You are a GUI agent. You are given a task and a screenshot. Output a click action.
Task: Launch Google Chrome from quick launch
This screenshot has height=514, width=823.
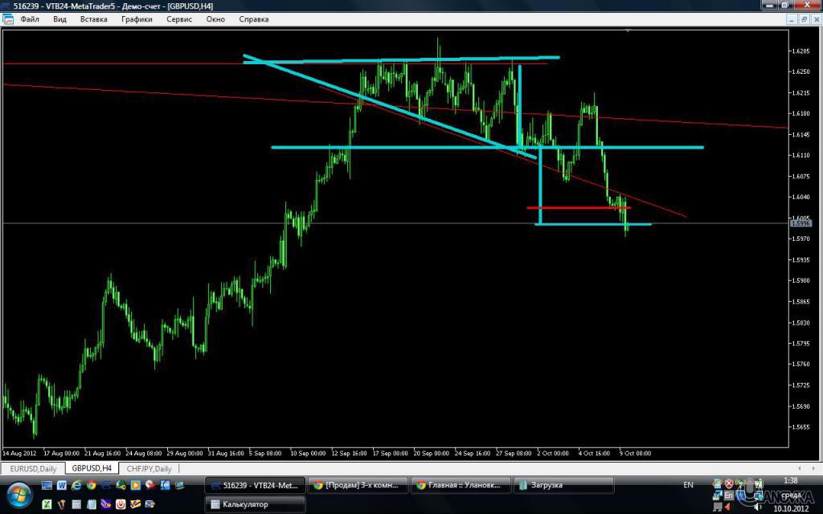pyautogui.click(x=92, y=485)
